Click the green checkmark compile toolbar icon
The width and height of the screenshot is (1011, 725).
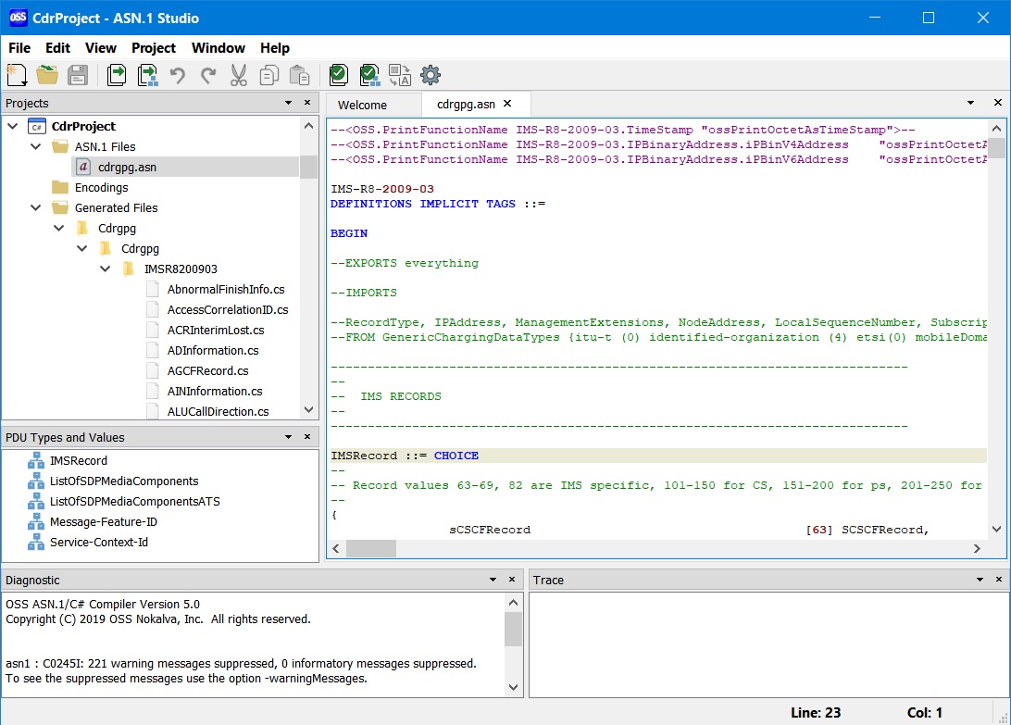pyautogui.click(x=339, y=75)
